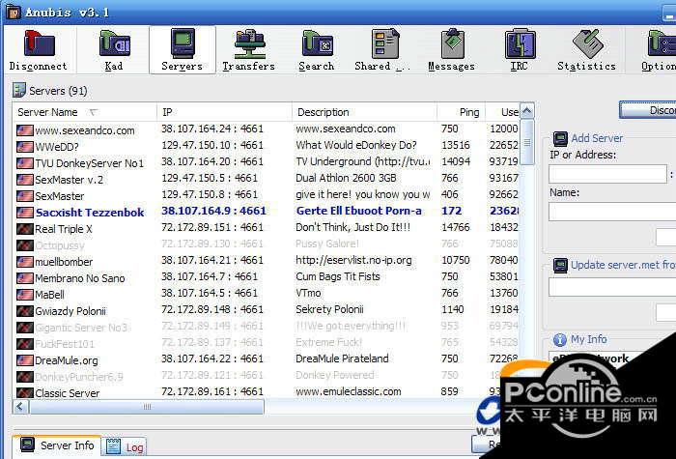Click the horizontal scrollbar left arrow
This screenshot has height=459, width=676.
(20, 407)
